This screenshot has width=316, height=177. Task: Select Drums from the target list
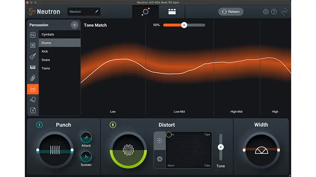(59, 43)
